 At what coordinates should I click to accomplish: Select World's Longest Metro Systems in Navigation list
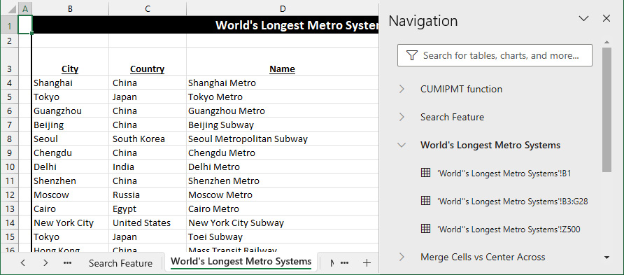click(490, 146)
